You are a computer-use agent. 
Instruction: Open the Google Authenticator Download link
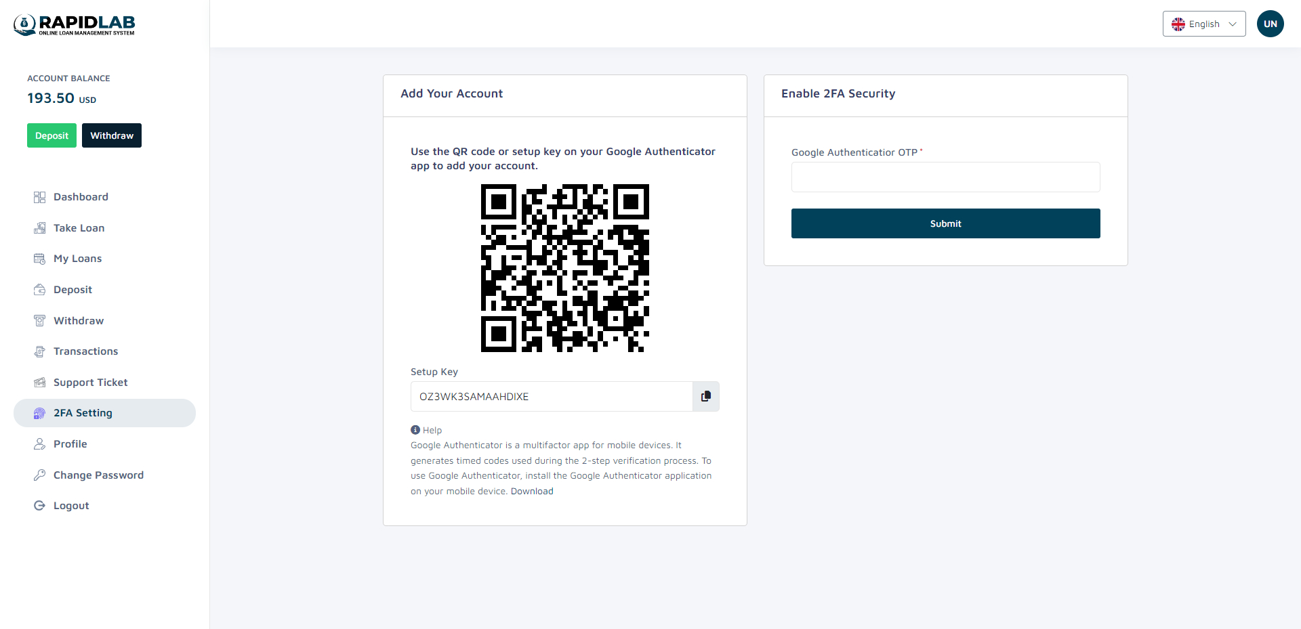point(532,491)
